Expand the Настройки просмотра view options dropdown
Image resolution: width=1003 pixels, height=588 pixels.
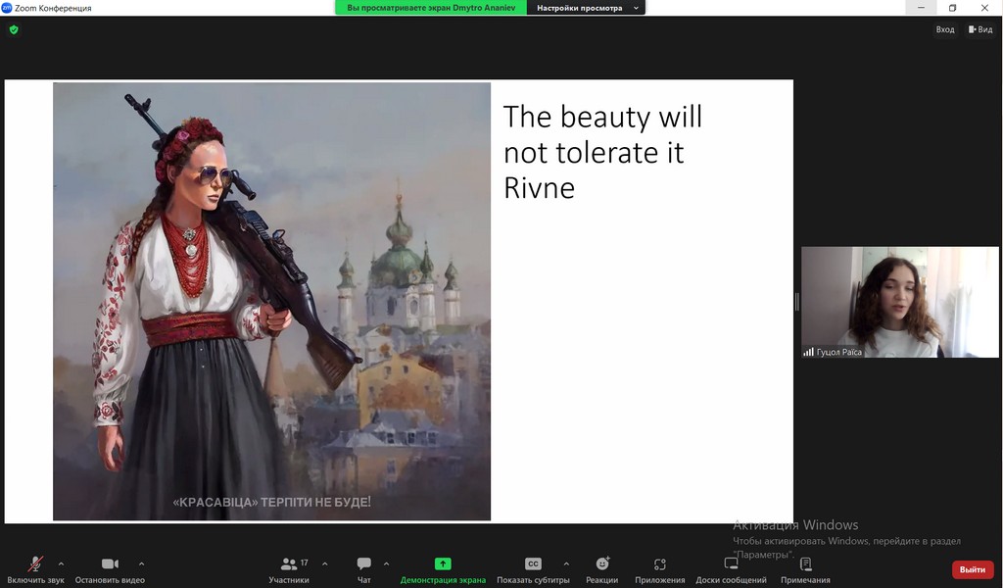[x=586, y=8]
